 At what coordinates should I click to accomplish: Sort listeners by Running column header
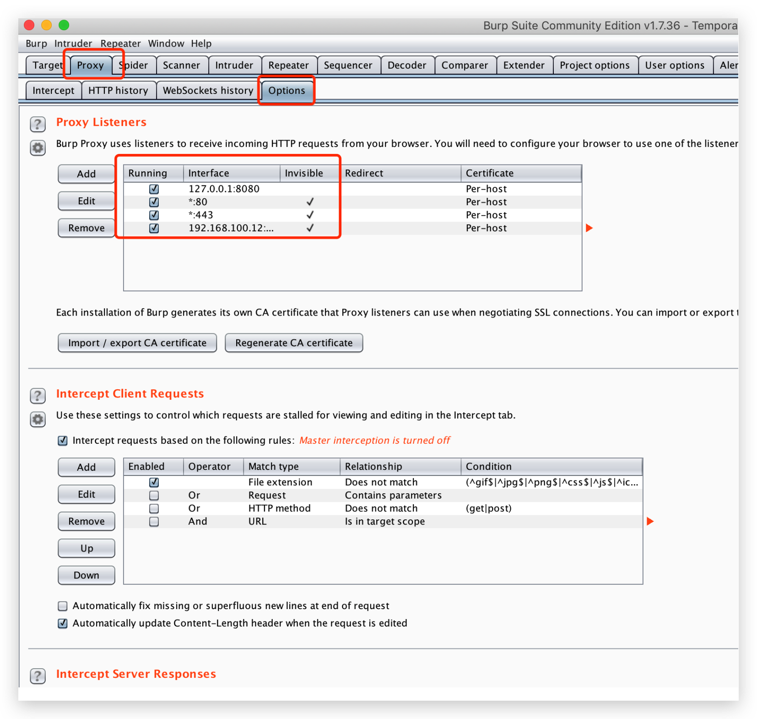click(154, 173)
